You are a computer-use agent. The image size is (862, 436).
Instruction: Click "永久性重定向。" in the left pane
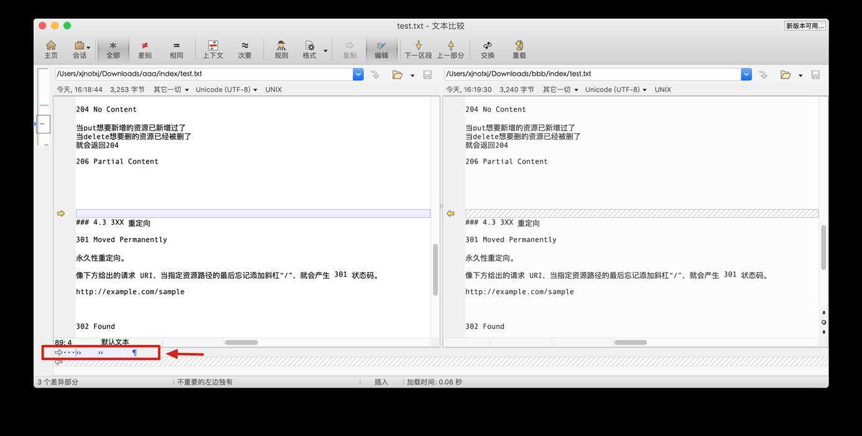[x=100, y=258]
